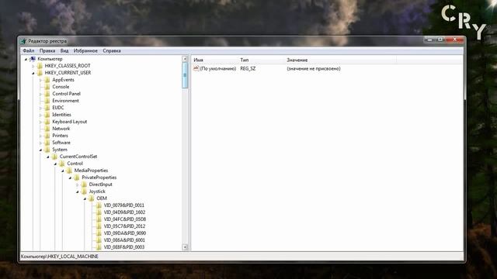The width and height of the screenshot is (497, 279).
Task: Click the AppEvents folder icon
Action: [47, 80]
